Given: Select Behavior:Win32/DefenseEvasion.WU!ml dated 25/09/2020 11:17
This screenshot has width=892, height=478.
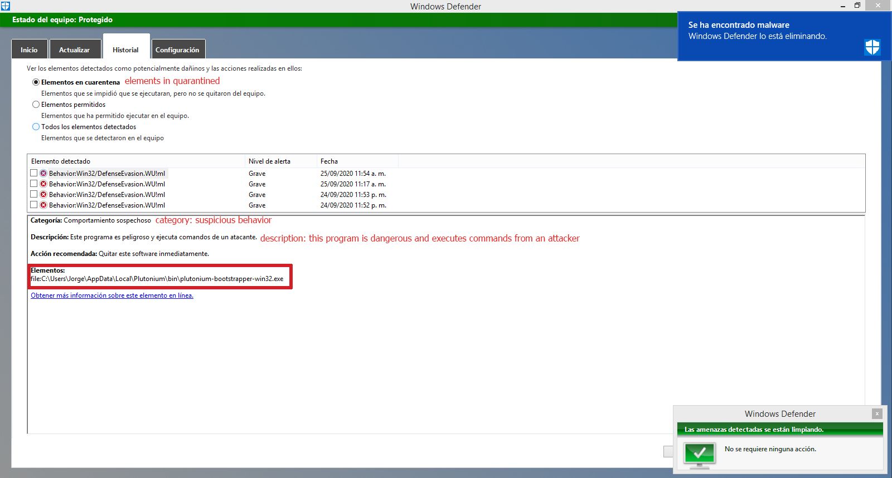Looking at the screenshot, I should coord(107,184).
